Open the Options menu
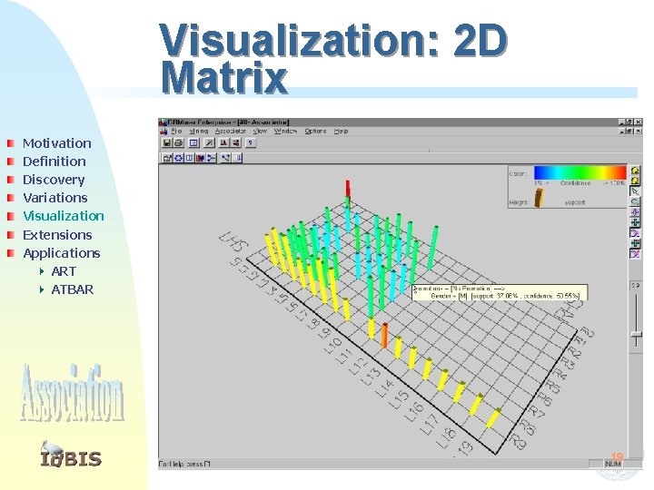The width and height of the screenshot is (654, 490). (x=315, y=132)
